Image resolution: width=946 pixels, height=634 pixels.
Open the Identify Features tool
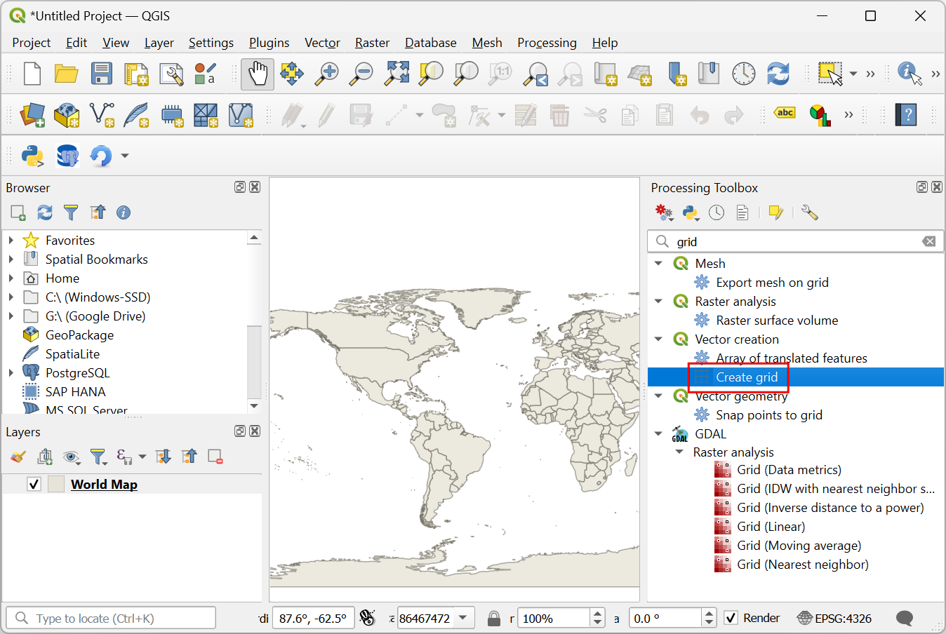(909, 74)
